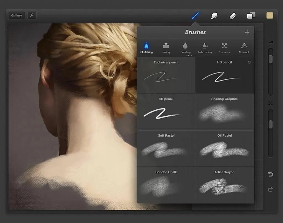This screenshot has height=223, width=283.
Task: Choose the Technical pencil brush
Action: click(x=166, y=75)
